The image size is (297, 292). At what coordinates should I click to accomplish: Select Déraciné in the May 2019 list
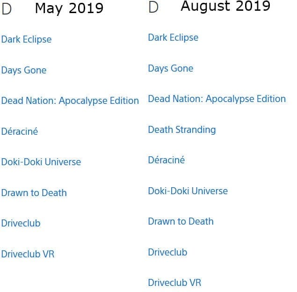point(20,131)
